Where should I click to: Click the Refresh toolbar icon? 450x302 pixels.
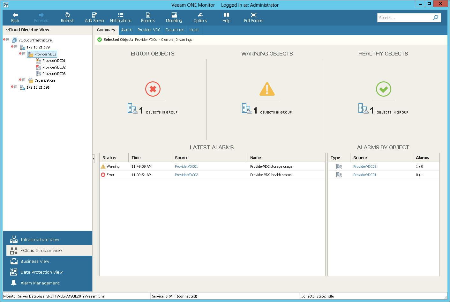coord(68,15)
